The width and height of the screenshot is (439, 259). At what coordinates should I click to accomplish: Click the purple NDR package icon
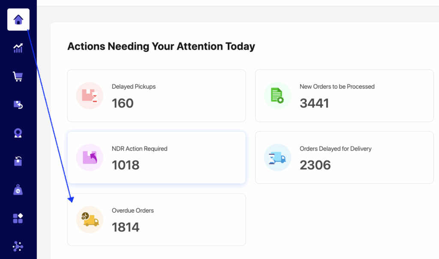90,158
